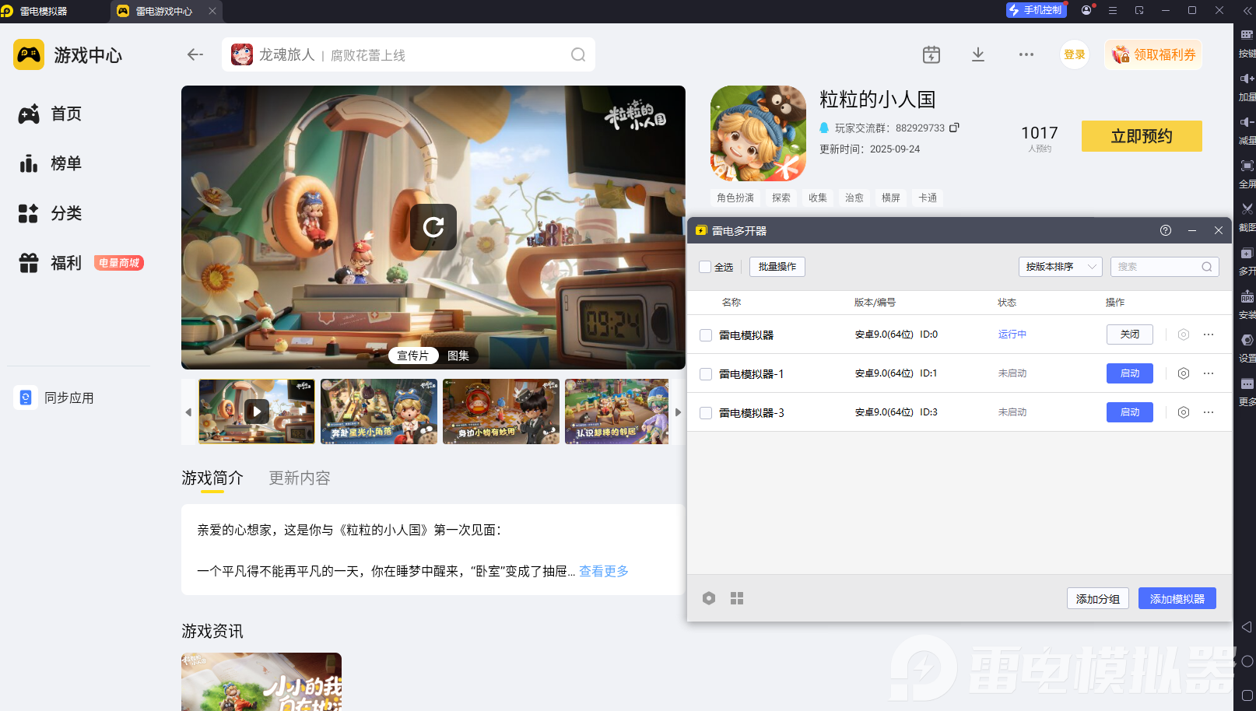Switch the media viewer to 图集

pyautogui.click(x=458, y=355)
